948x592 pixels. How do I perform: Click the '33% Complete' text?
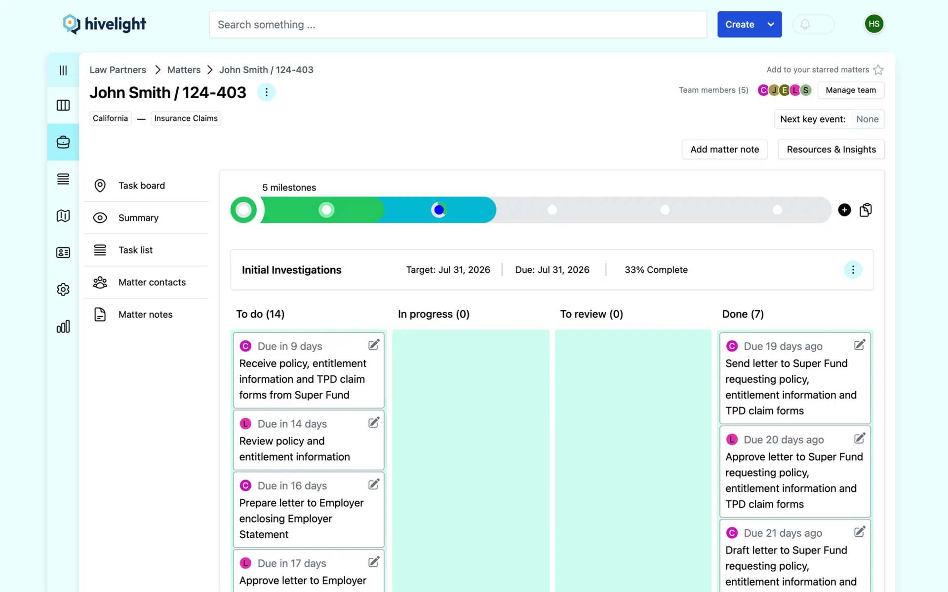(x=656, y=270)
